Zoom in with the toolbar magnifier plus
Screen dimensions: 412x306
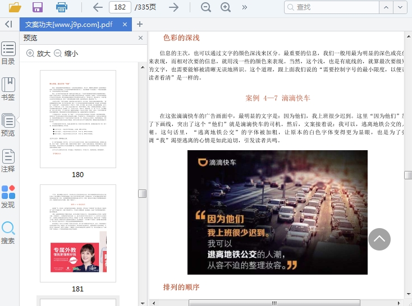[x=226, y=7]
